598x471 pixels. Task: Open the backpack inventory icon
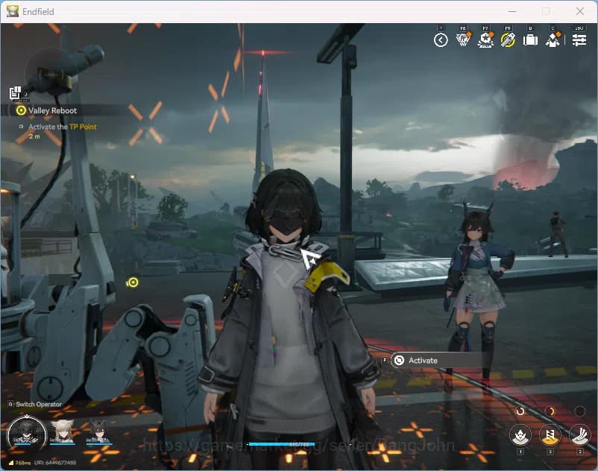(530, 40)
